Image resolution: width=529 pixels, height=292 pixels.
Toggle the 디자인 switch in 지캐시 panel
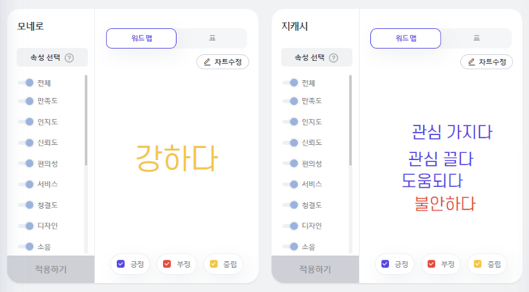pyautogui.click(x=290, y=226)
